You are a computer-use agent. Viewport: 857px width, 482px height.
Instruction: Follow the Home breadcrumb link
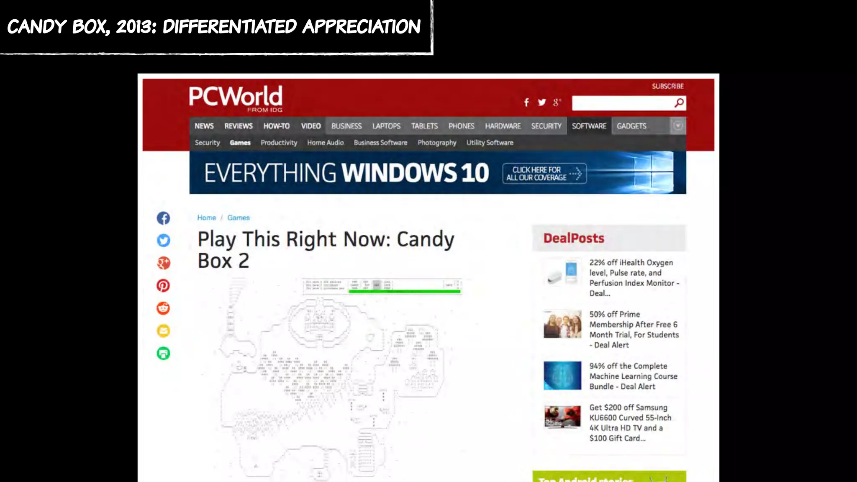(x=207, y=218)
